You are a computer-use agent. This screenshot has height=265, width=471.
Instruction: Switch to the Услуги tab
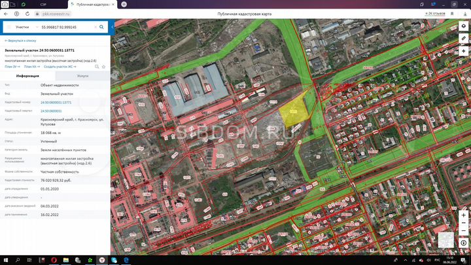coord(82,76)
